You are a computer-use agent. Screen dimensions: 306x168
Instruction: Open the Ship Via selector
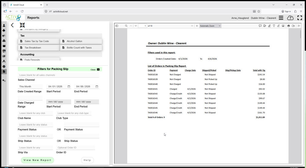(x=35, y=148)
